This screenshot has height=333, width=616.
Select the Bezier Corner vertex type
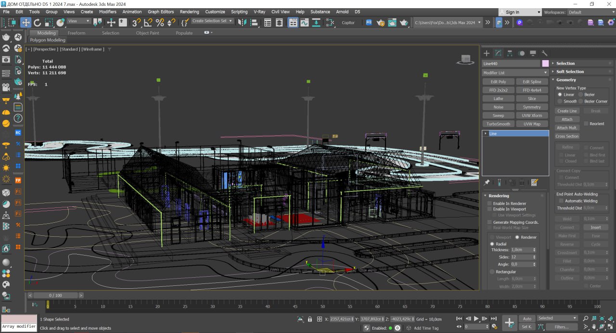pyautogui.click(x=581, y=102)
